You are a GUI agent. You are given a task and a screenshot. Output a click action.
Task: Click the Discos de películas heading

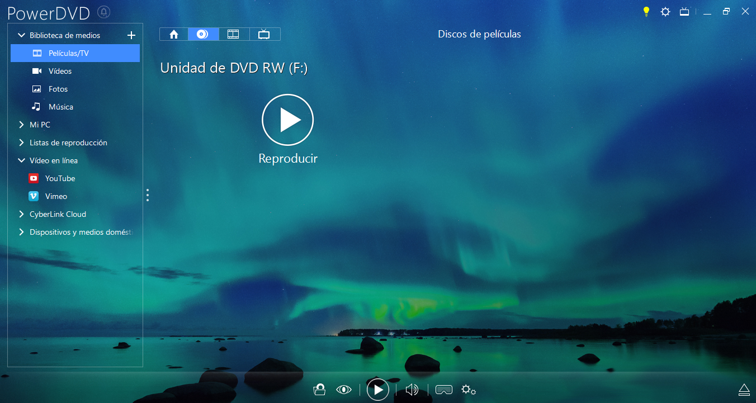pyautogui.click(x=479, y=34)
